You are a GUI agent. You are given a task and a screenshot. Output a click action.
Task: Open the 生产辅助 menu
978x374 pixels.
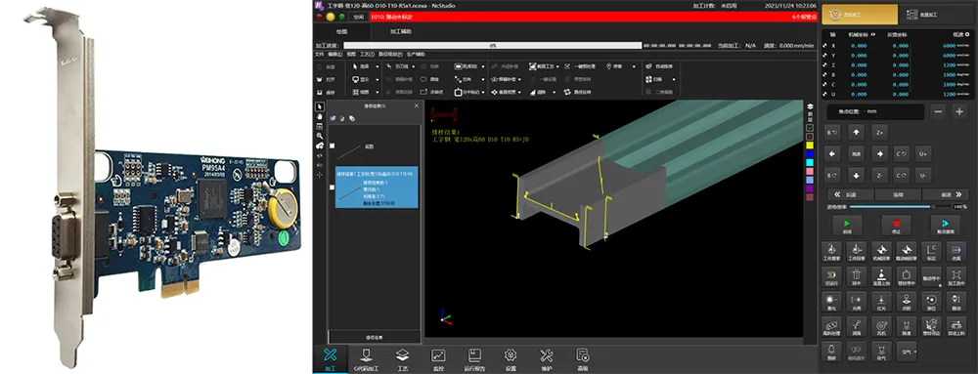(x=416, y=54)
